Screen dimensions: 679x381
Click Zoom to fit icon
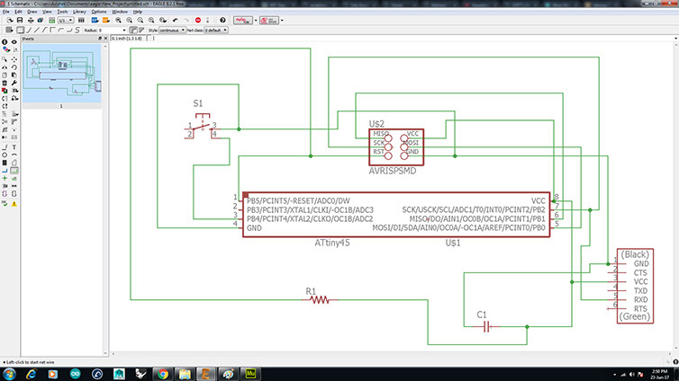[118, 21]
